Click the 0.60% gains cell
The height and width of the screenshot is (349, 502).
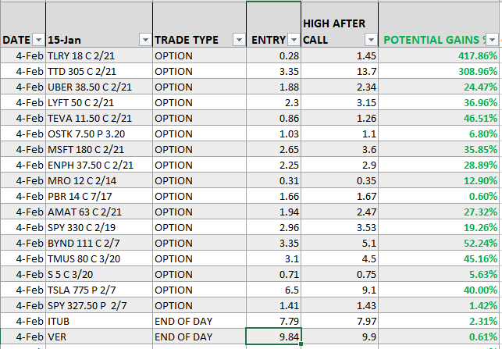[x=439, y=196]
